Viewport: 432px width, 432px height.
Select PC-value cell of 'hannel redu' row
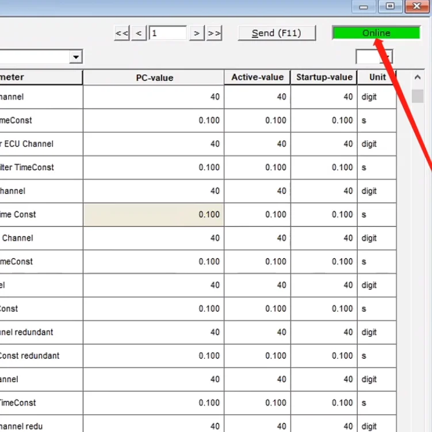[154, 425]
